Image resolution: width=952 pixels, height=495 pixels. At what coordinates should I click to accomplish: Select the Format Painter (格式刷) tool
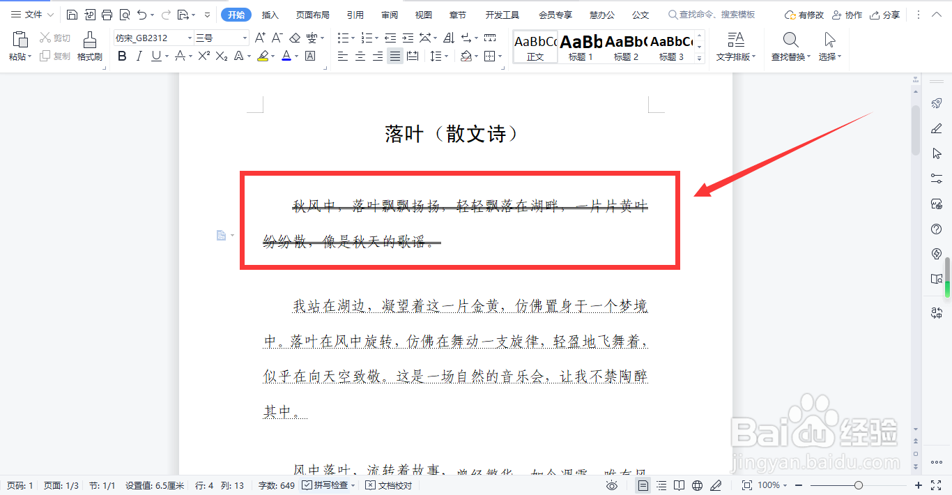[x=89, y=47]
